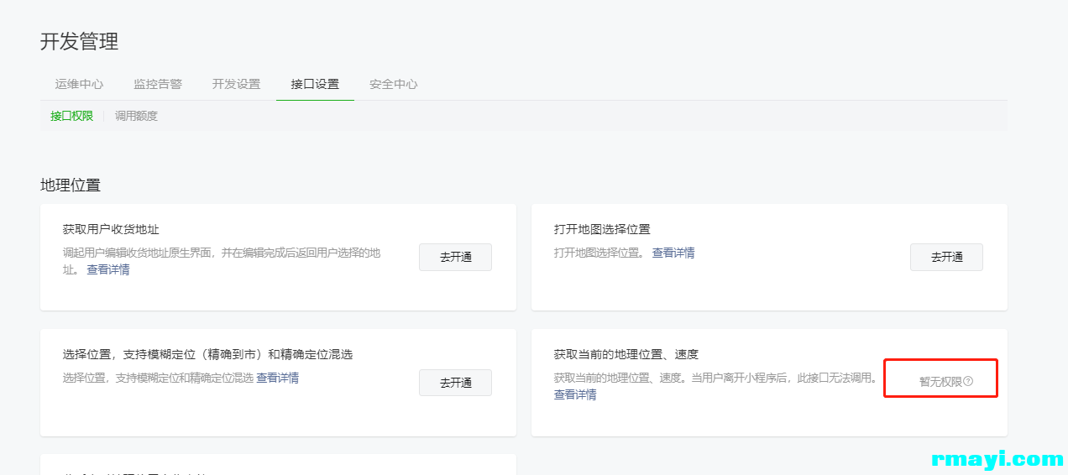The width and height of the screenshot is (1068, 475).
Task: Click 去开通 for 选择位置 模糊定位
Action: click(x=455, y=382)
